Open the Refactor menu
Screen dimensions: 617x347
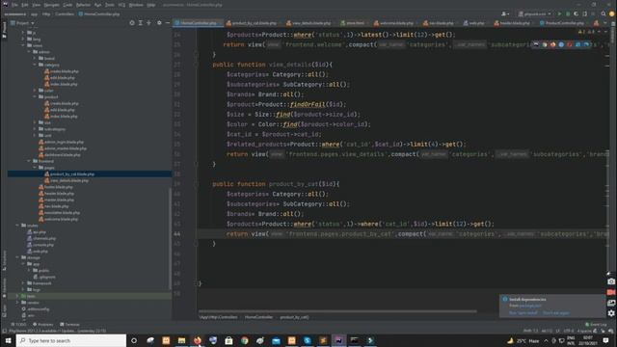pos(83,5)
